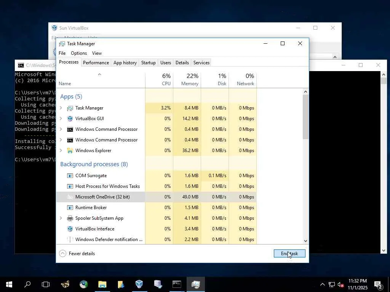Click the Task Manager taskbar icon
The image size is (390, 292).
196,284
